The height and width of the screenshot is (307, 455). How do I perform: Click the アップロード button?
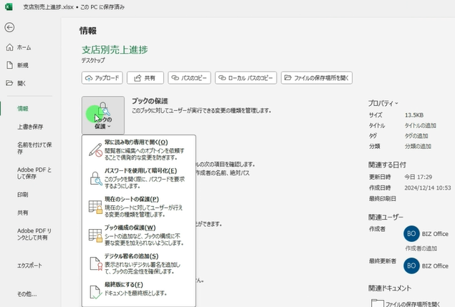[102, 78]
